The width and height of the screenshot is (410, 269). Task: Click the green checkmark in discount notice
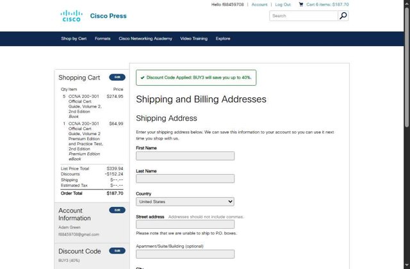(142, 77)
